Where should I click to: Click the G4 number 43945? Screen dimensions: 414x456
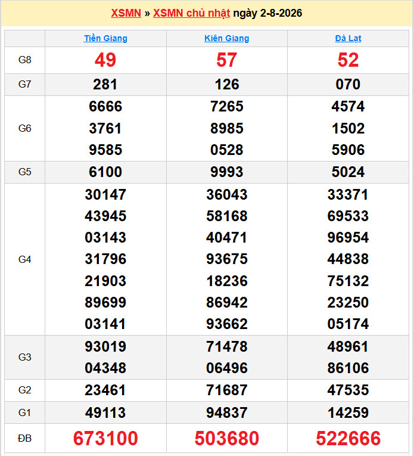(x=105, y=216)
